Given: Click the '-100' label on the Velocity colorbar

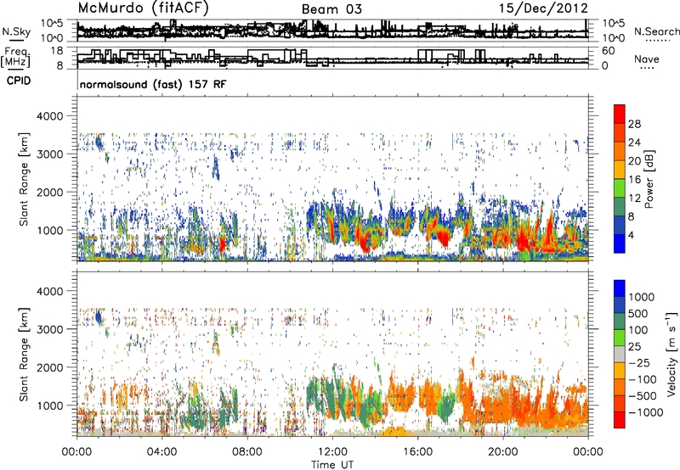Looking at the screenshot, I should pyautogui.click(x=642, y=379).
